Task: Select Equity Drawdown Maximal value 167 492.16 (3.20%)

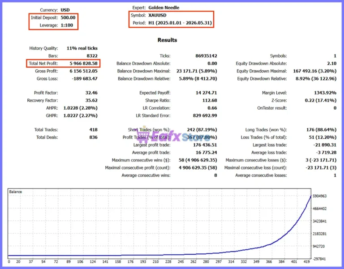Action: (314, 71)
